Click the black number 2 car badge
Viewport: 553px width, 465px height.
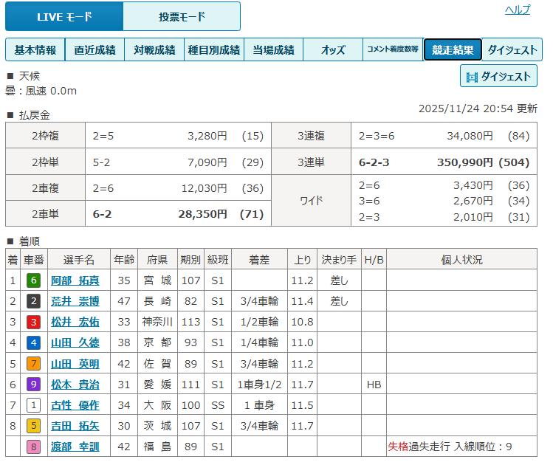click(x=33, y=301)
